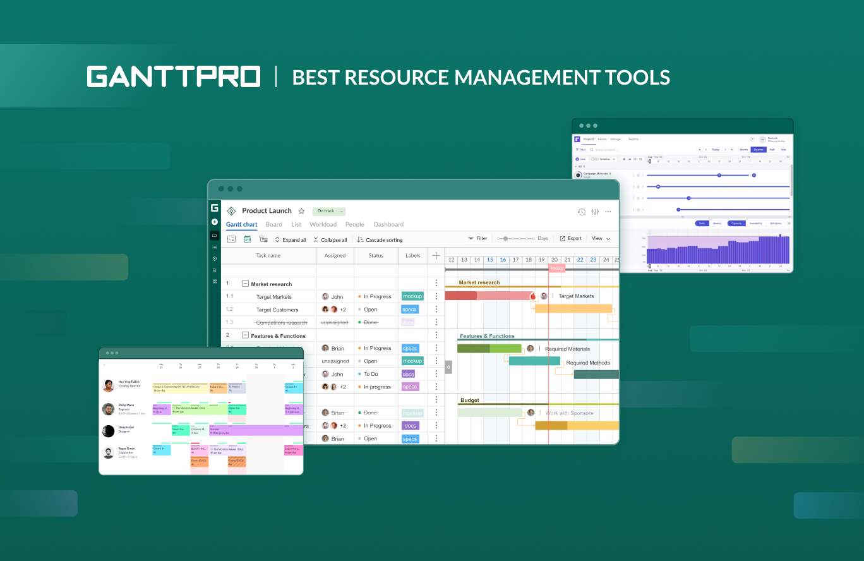
Task: Collapse the Market research group
Action: [245, 284]
